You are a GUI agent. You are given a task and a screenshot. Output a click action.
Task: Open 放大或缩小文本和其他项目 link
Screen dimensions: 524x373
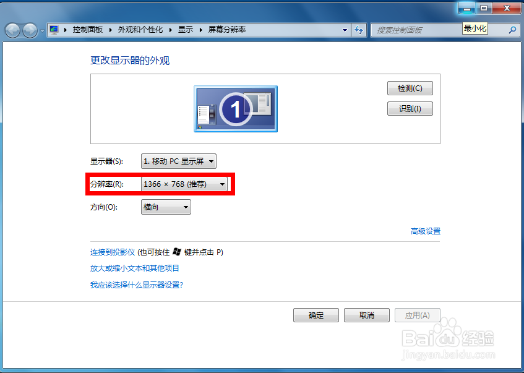point(135,268)
